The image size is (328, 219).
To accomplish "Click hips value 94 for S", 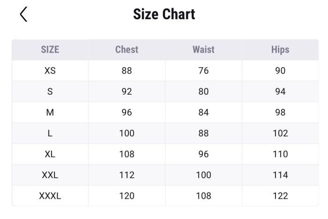I will [280, 91].
